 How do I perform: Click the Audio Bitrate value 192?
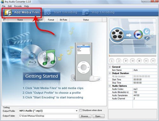click(x=145, y=92)
